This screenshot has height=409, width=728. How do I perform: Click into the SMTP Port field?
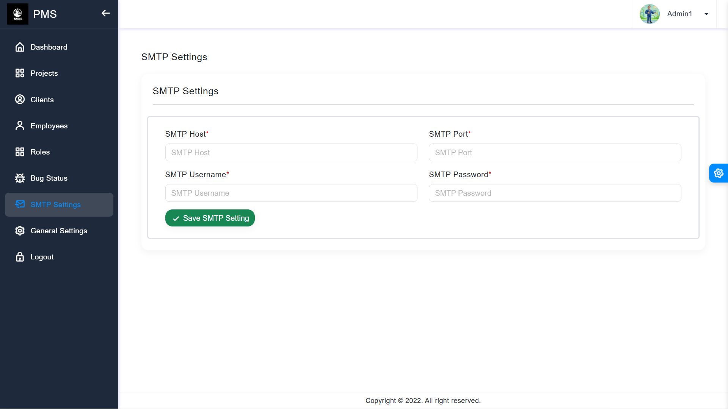555,153
